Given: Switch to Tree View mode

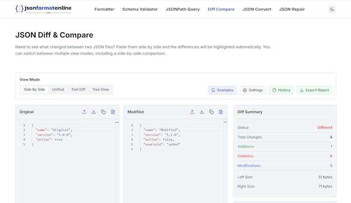Looking at the screenshot, I should coord(101,90).
